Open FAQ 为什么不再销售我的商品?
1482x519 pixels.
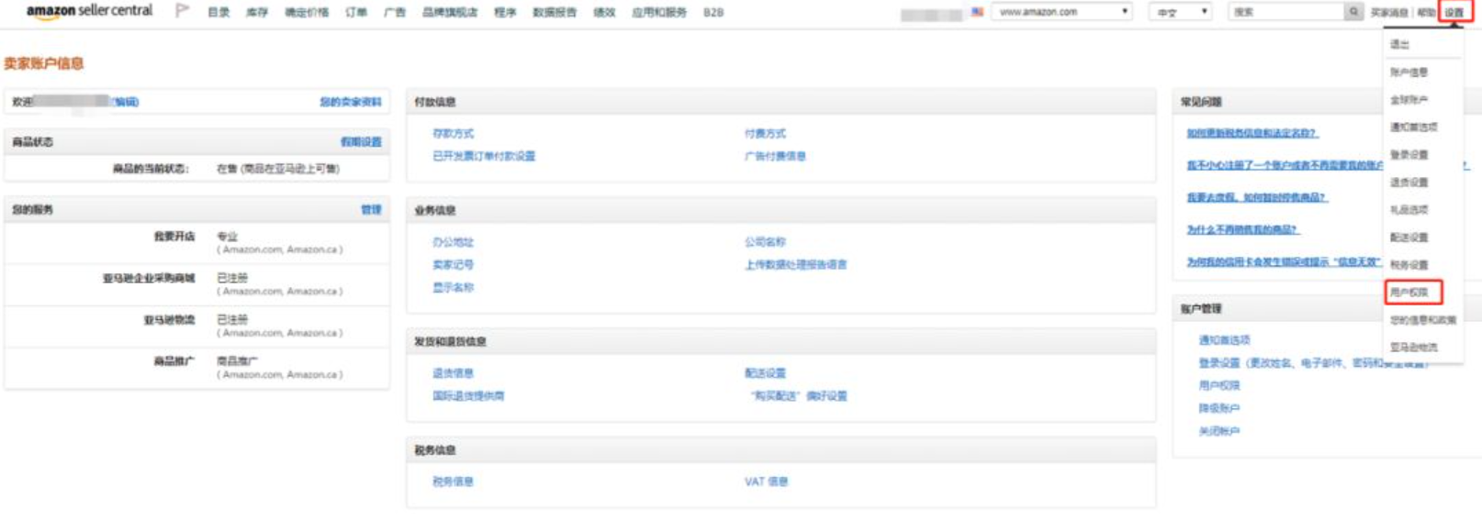[x=1242, y=229]
